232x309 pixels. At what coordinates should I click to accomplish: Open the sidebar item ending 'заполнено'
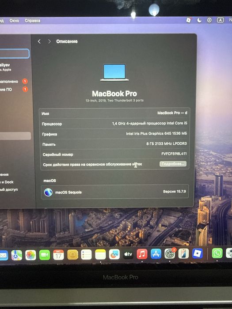pos(14,81)
